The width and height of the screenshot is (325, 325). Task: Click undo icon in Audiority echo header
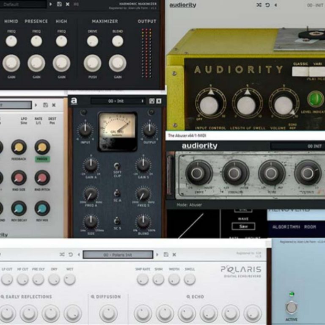click(x=267, y=5)
